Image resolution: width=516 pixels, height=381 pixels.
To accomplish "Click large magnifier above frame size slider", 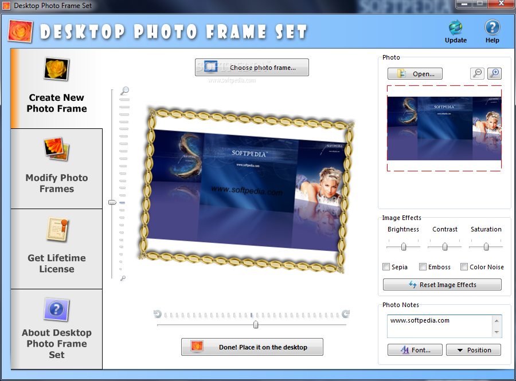I will point(125,91).
